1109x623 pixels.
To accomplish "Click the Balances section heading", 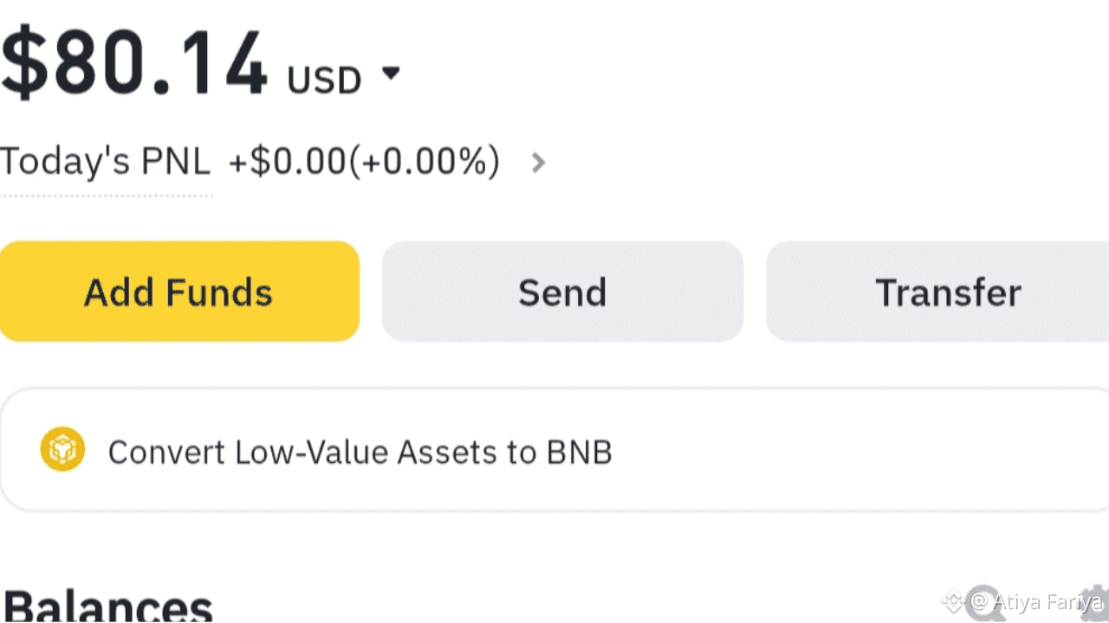I will click(108, 606).
